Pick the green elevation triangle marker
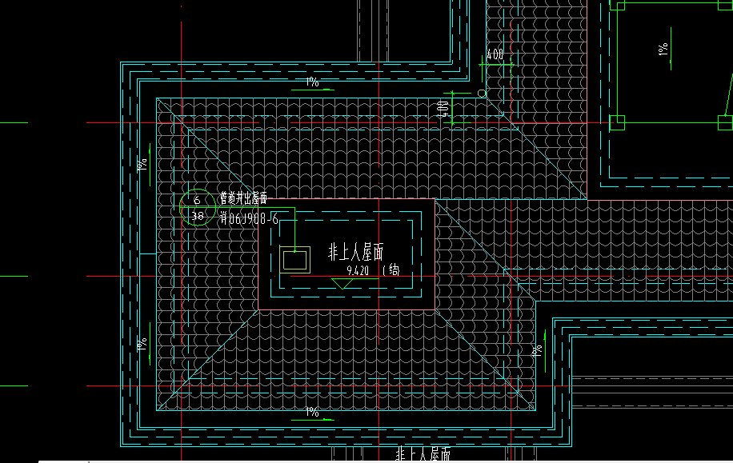The image size is (733, 463). pos(342,284)
